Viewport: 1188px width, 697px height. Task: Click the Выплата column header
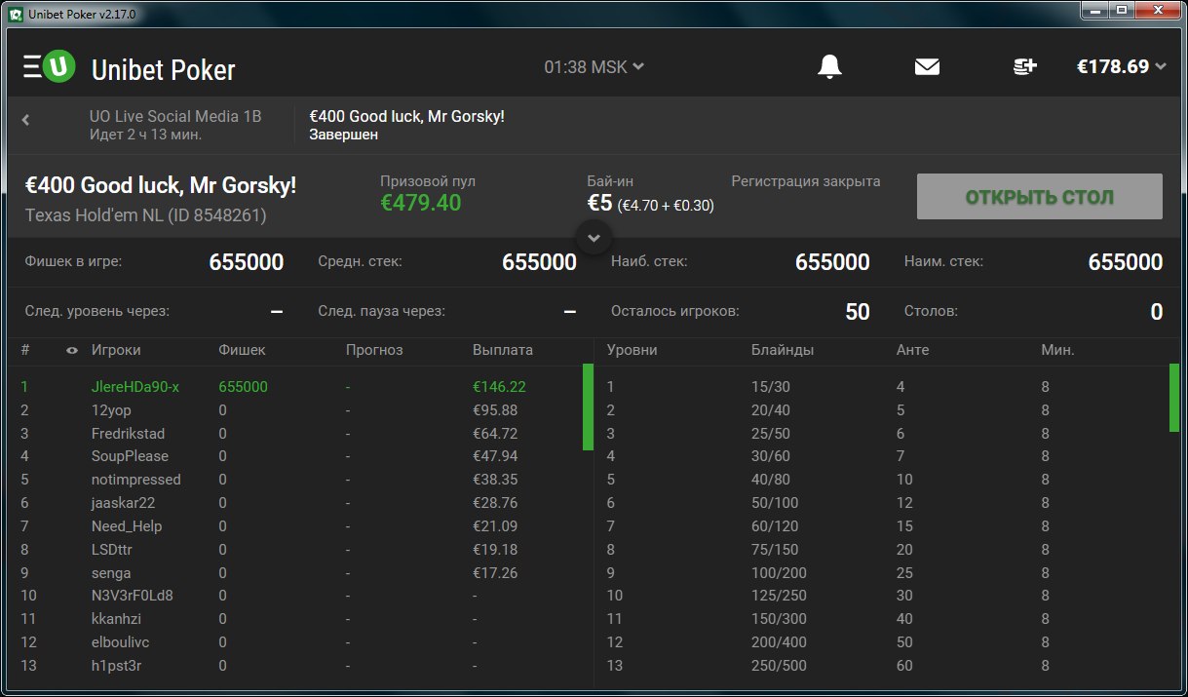[503, 350]
